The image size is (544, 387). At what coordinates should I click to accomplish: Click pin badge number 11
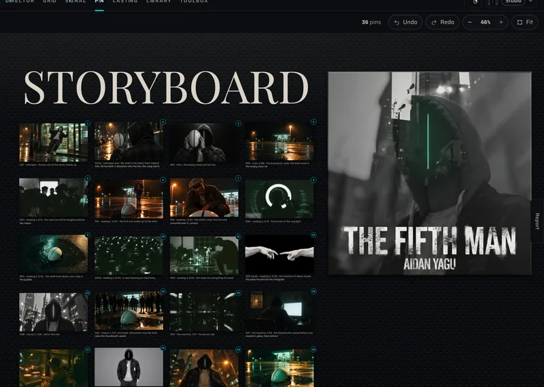[x=238, y=236]
